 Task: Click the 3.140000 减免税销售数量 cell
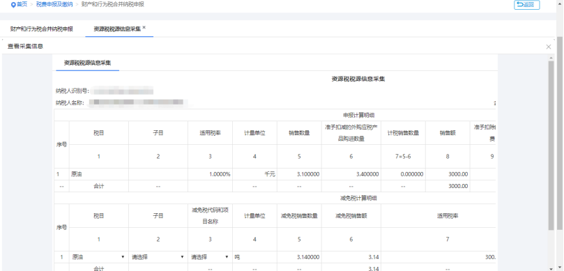tap(299, 257)
